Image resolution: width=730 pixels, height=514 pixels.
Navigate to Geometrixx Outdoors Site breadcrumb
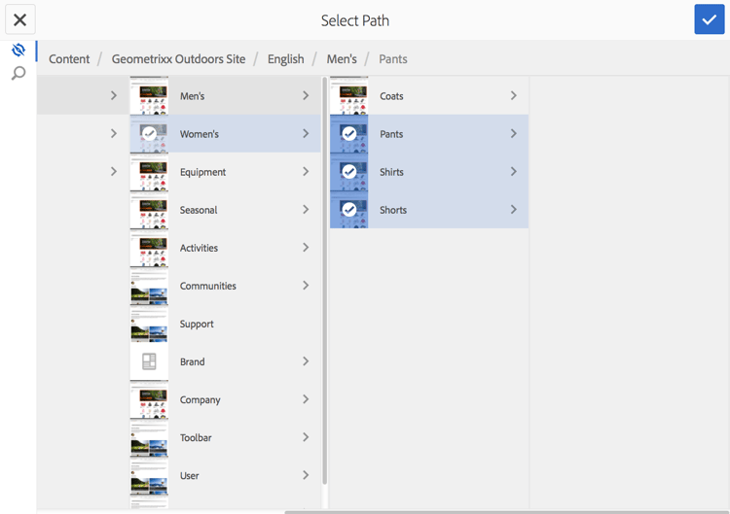coord(178,59)
